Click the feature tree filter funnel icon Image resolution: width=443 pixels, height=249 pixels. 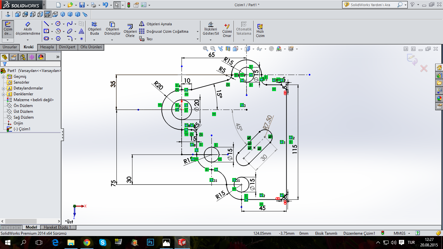click(x=5, y=64)
